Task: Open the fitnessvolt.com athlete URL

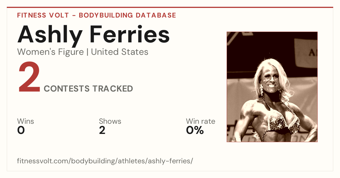Action: 105,161
